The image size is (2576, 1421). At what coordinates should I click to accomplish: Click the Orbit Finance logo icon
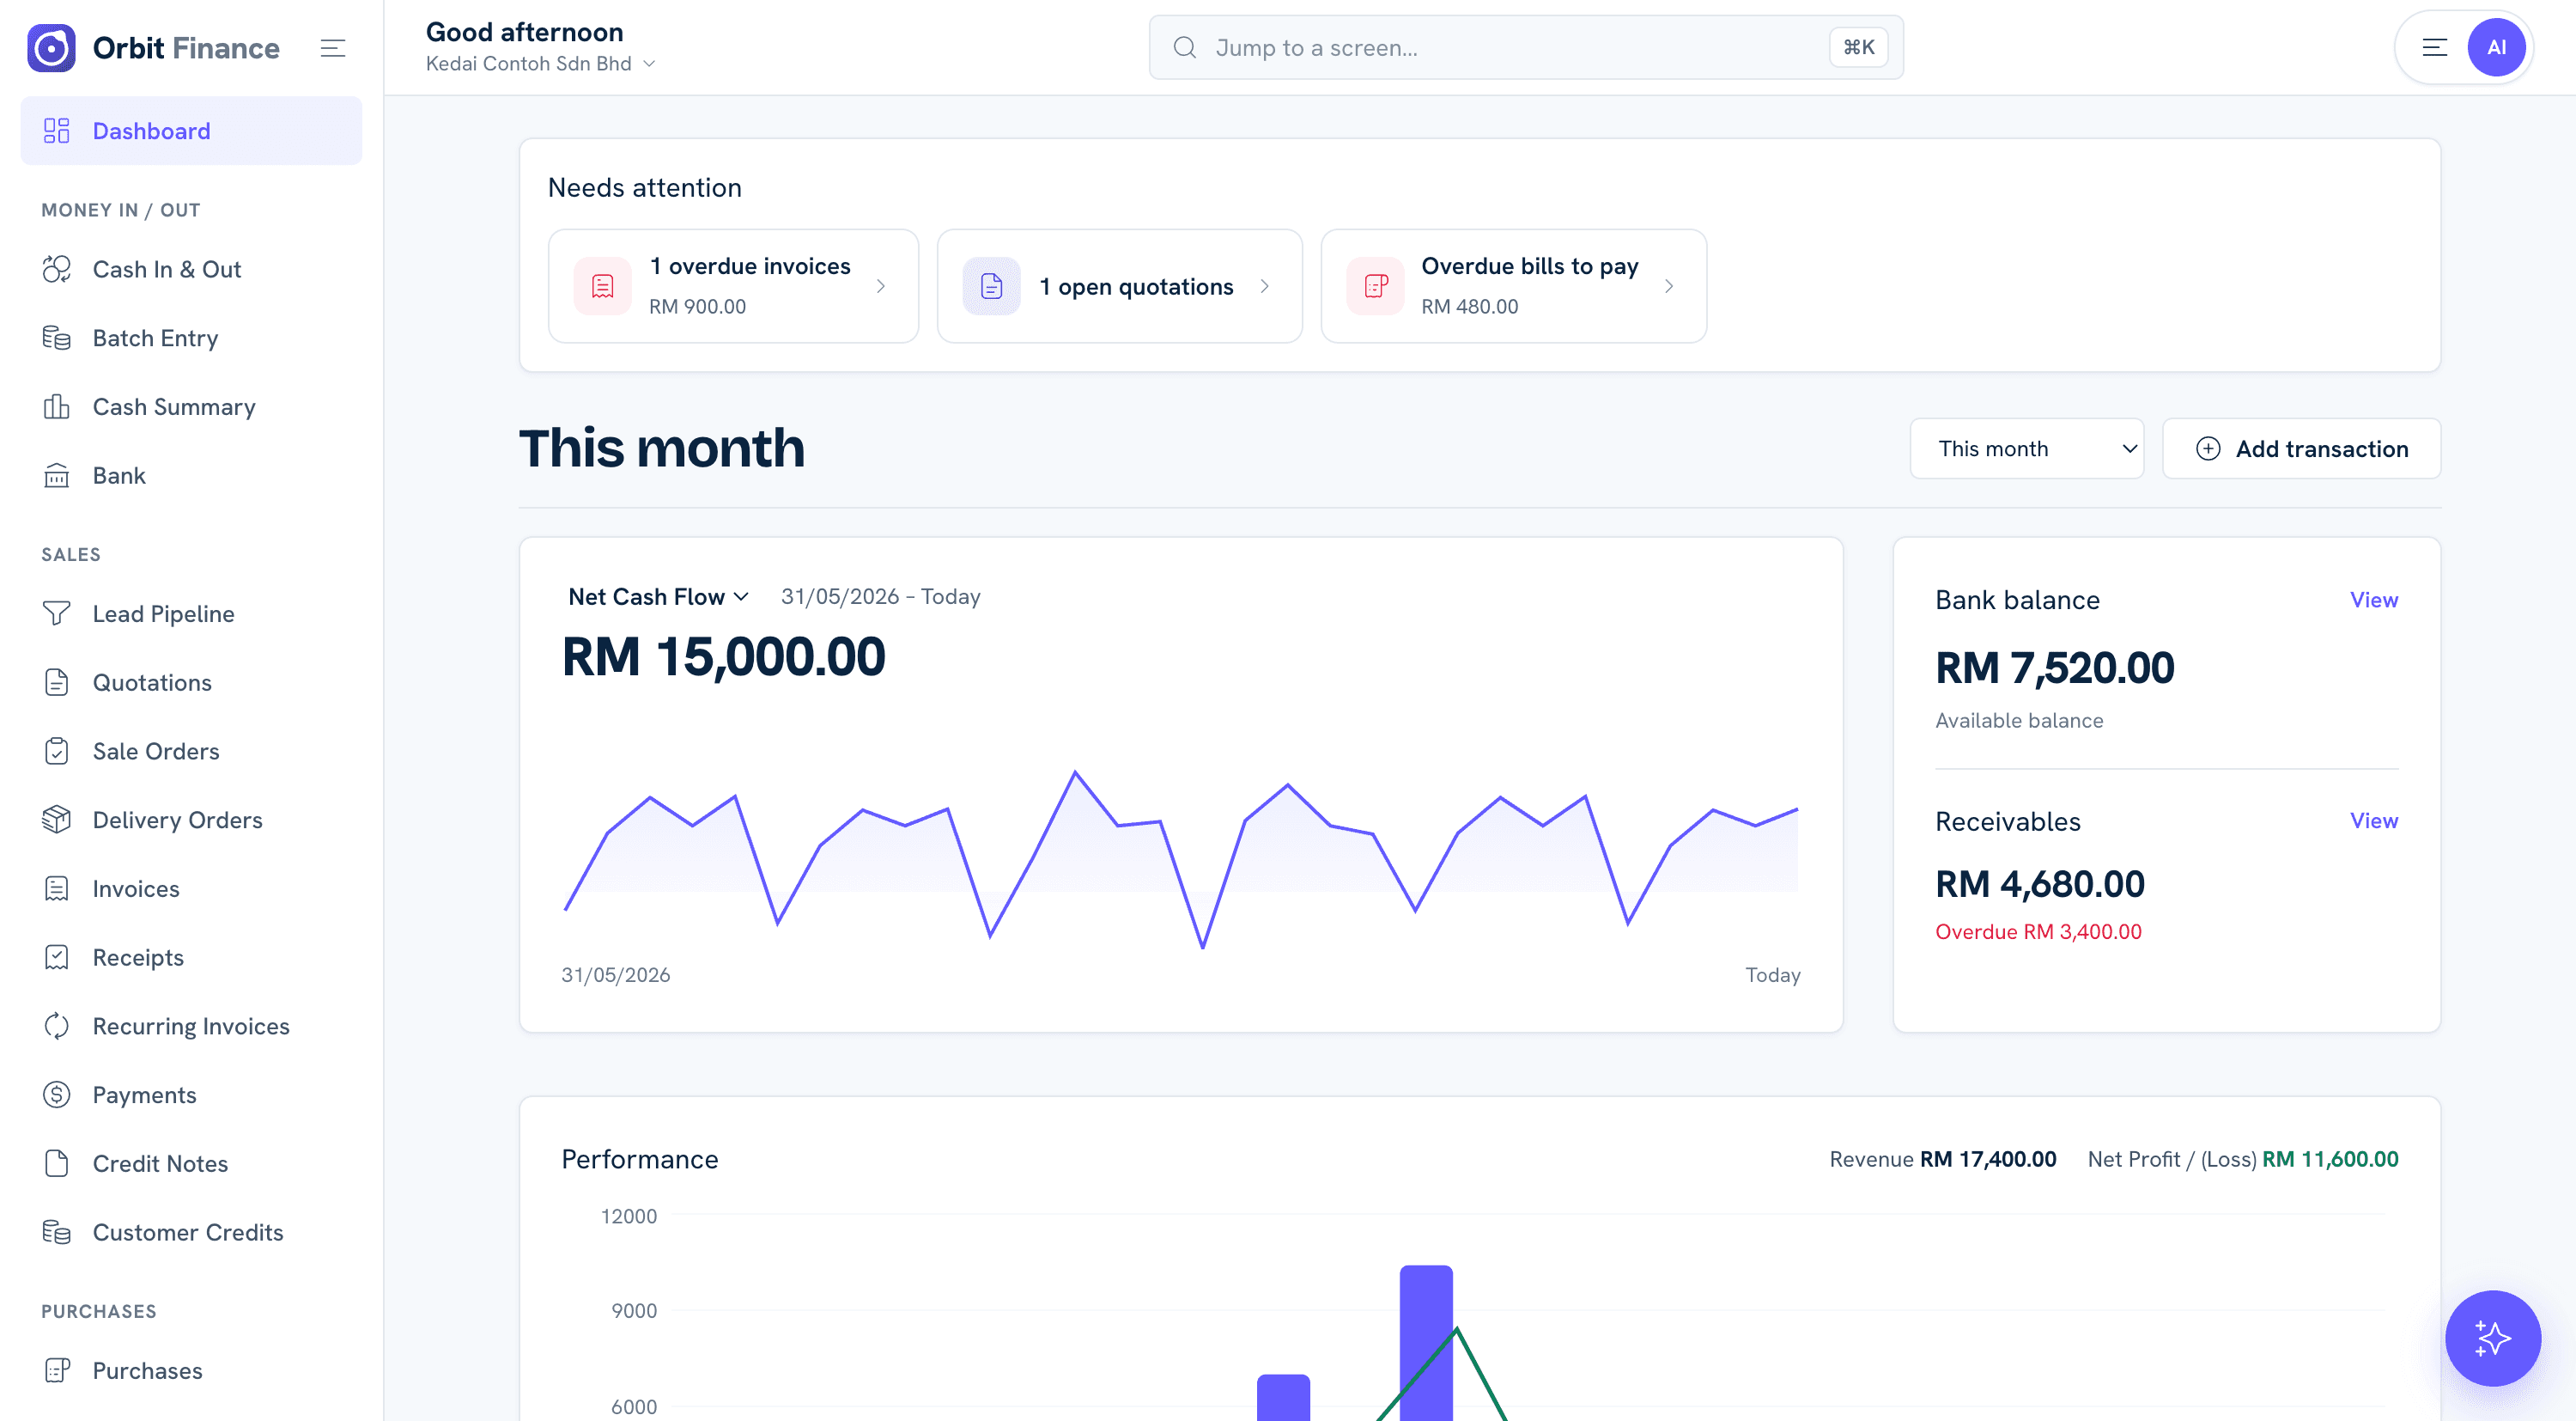click(51, 48)
